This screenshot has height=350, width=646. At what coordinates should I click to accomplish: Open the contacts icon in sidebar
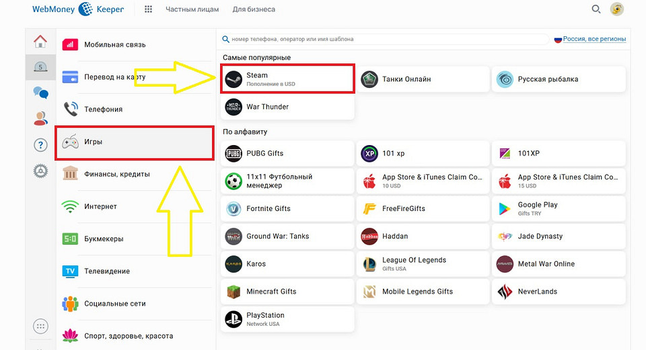40,119
